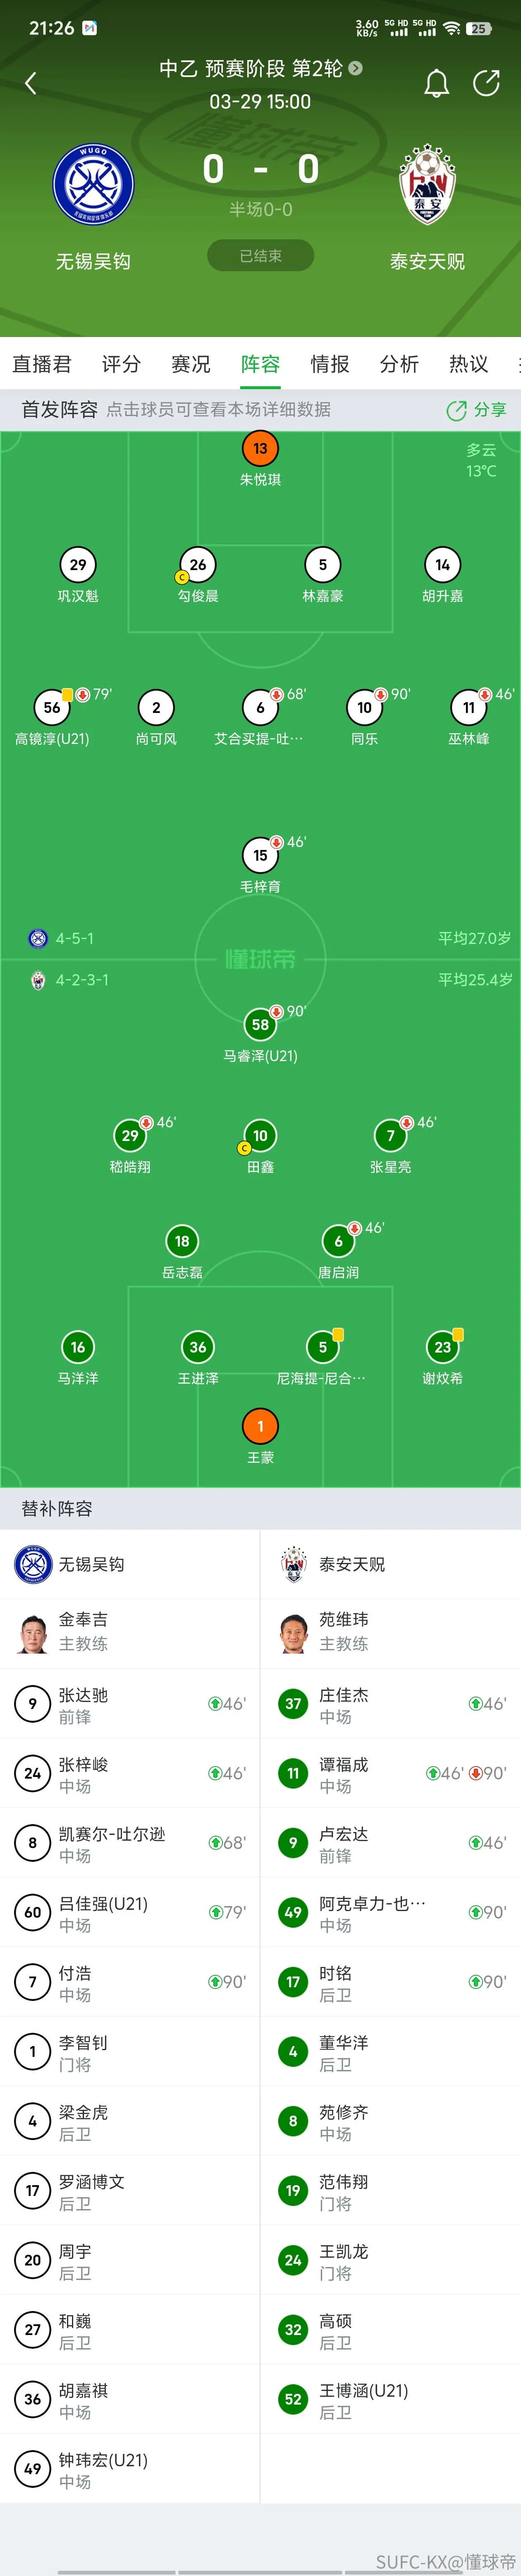Open coach 金奉吉 profile photo

[x=34, y=1633]
